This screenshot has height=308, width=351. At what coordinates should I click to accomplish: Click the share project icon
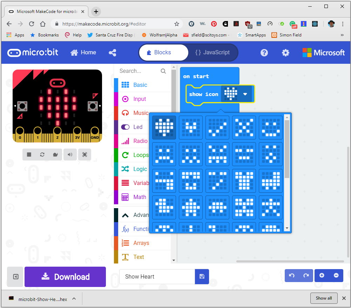pos(112,53)
